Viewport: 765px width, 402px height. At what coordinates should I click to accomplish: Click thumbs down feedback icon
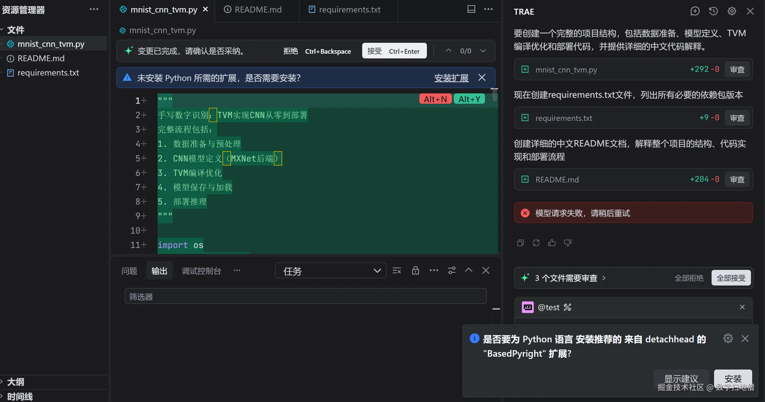click(567, 243)
